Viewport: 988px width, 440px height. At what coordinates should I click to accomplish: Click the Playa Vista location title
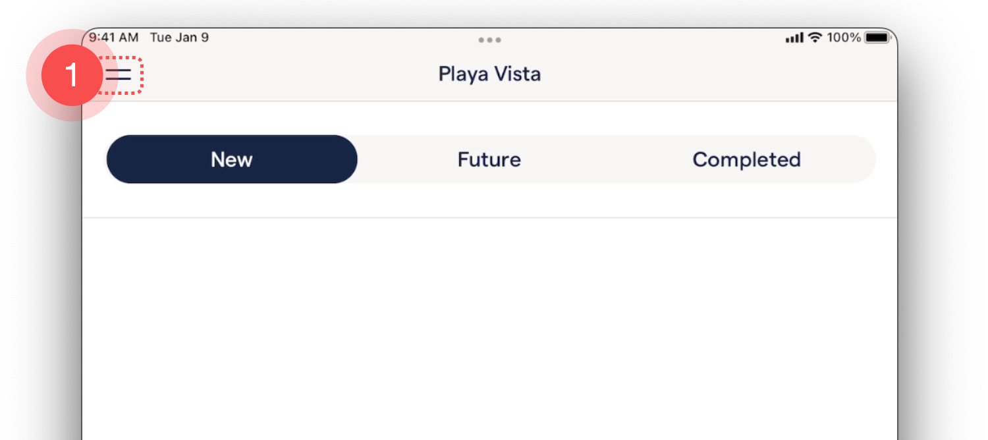(x=489, y=74)
